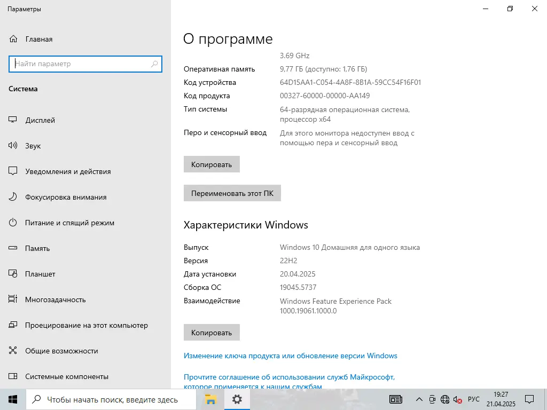The image size is (547, 410).
Task: Open the Дисплей settings page
Action: [x=85, y=120]
